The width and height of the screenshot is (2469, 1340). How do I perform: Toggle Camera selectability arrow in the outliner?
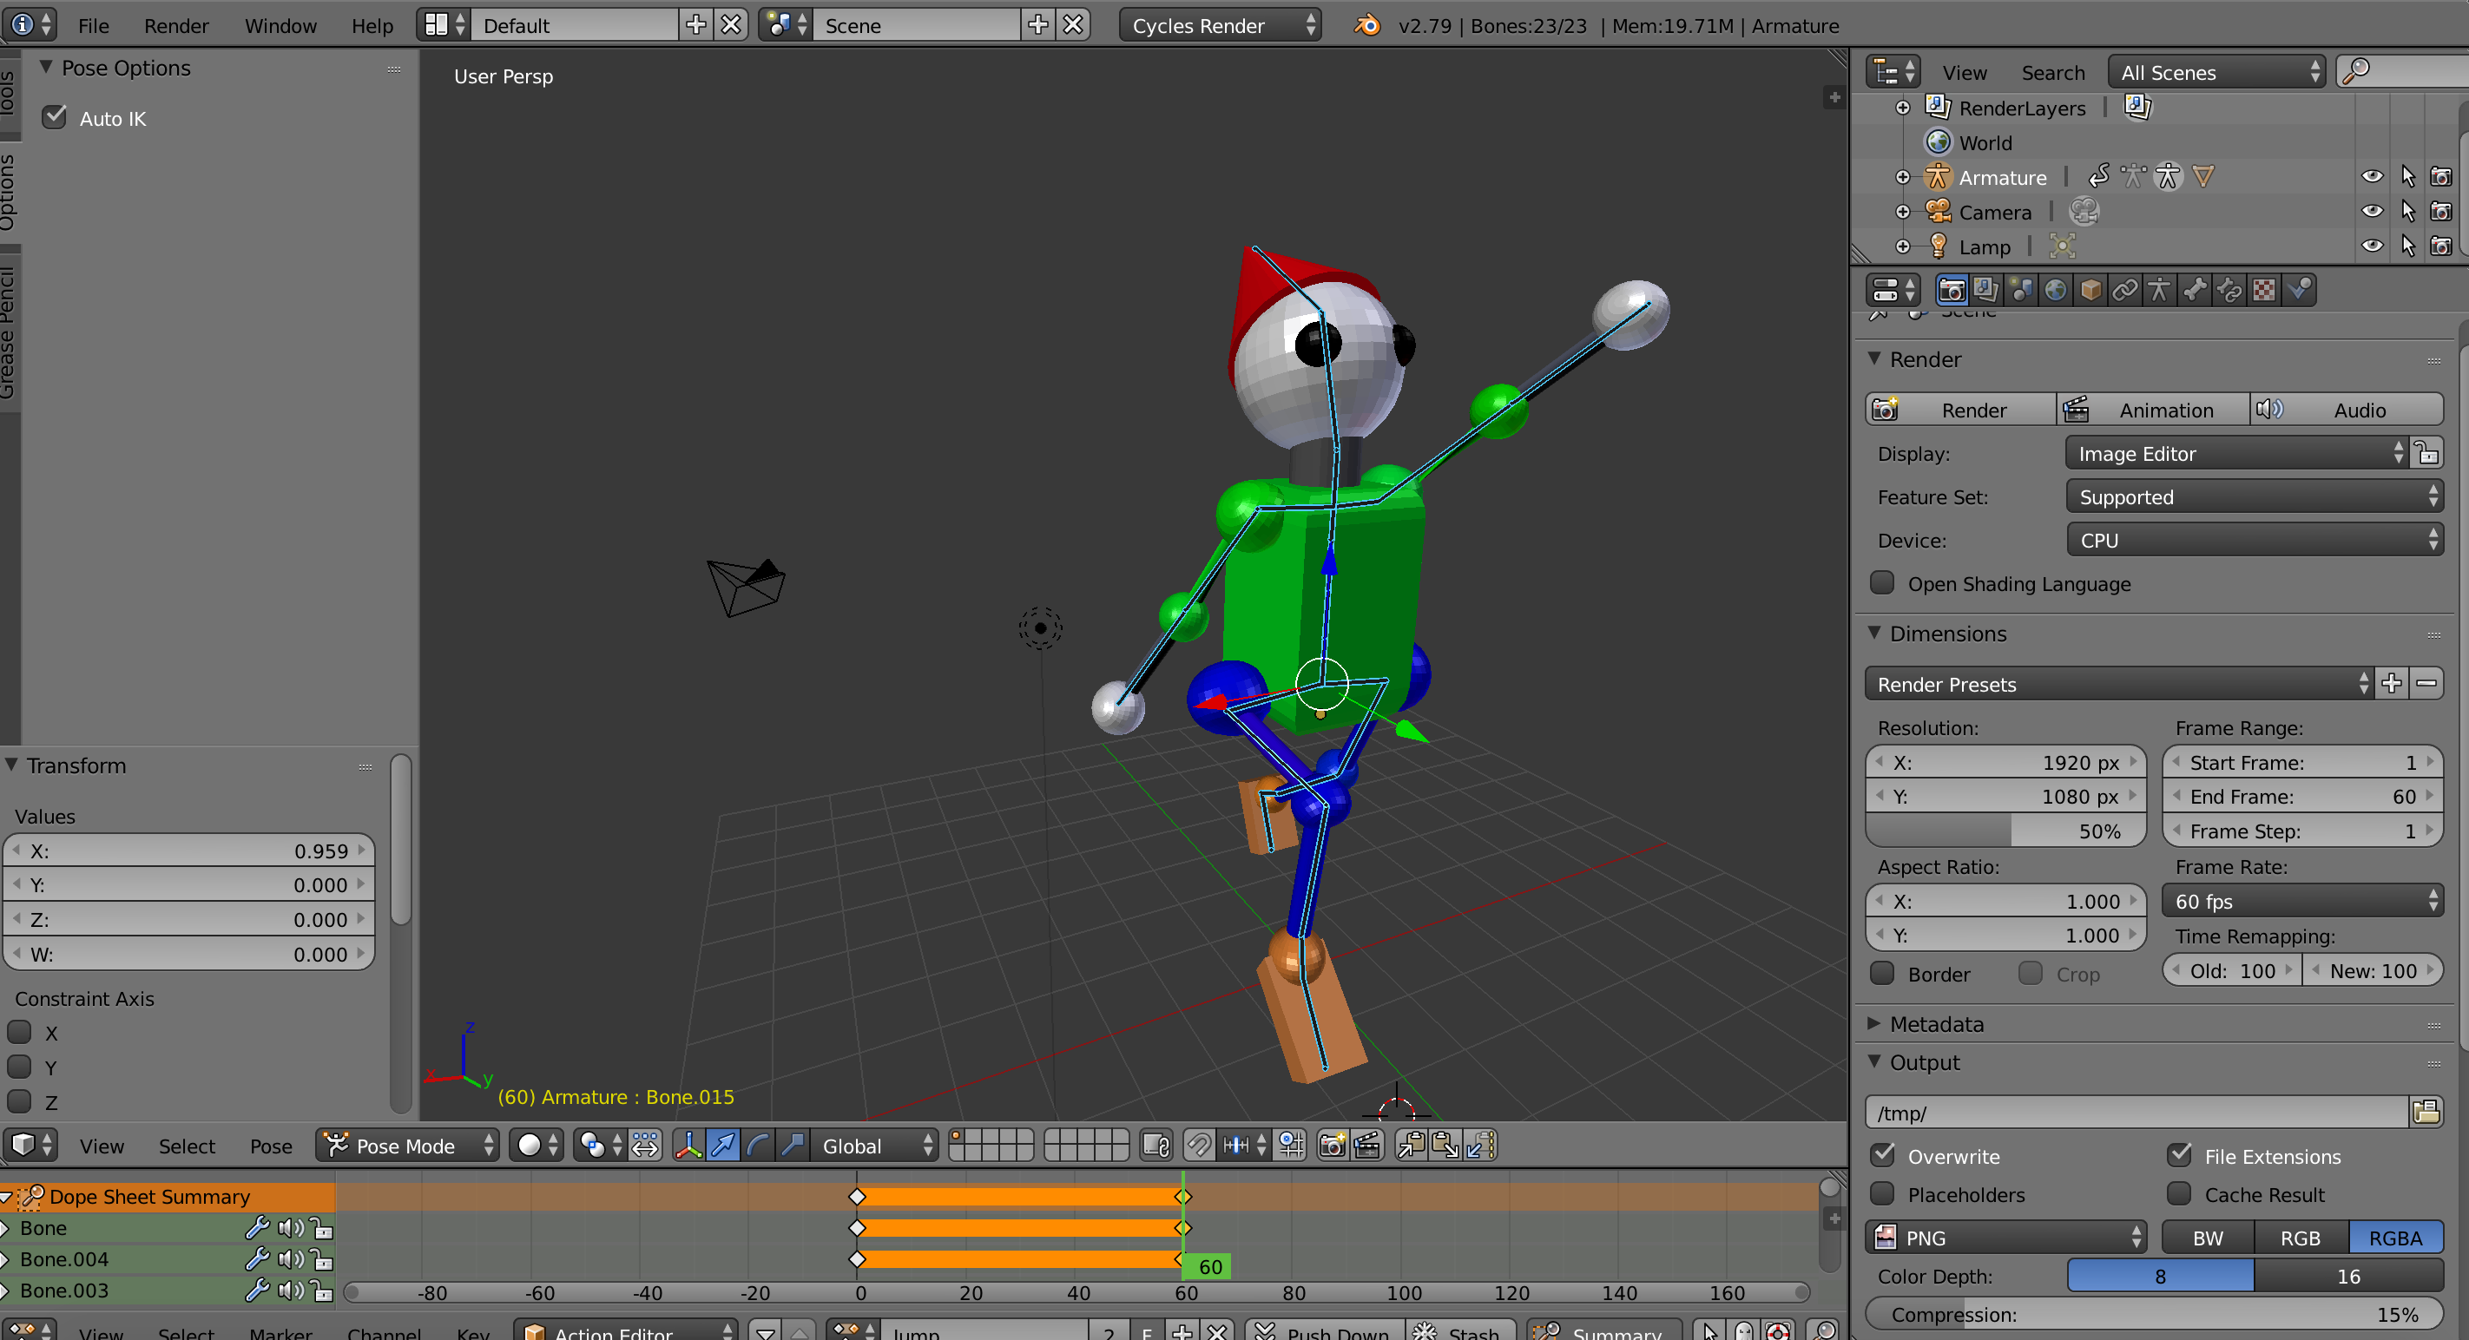[2406, 212]
